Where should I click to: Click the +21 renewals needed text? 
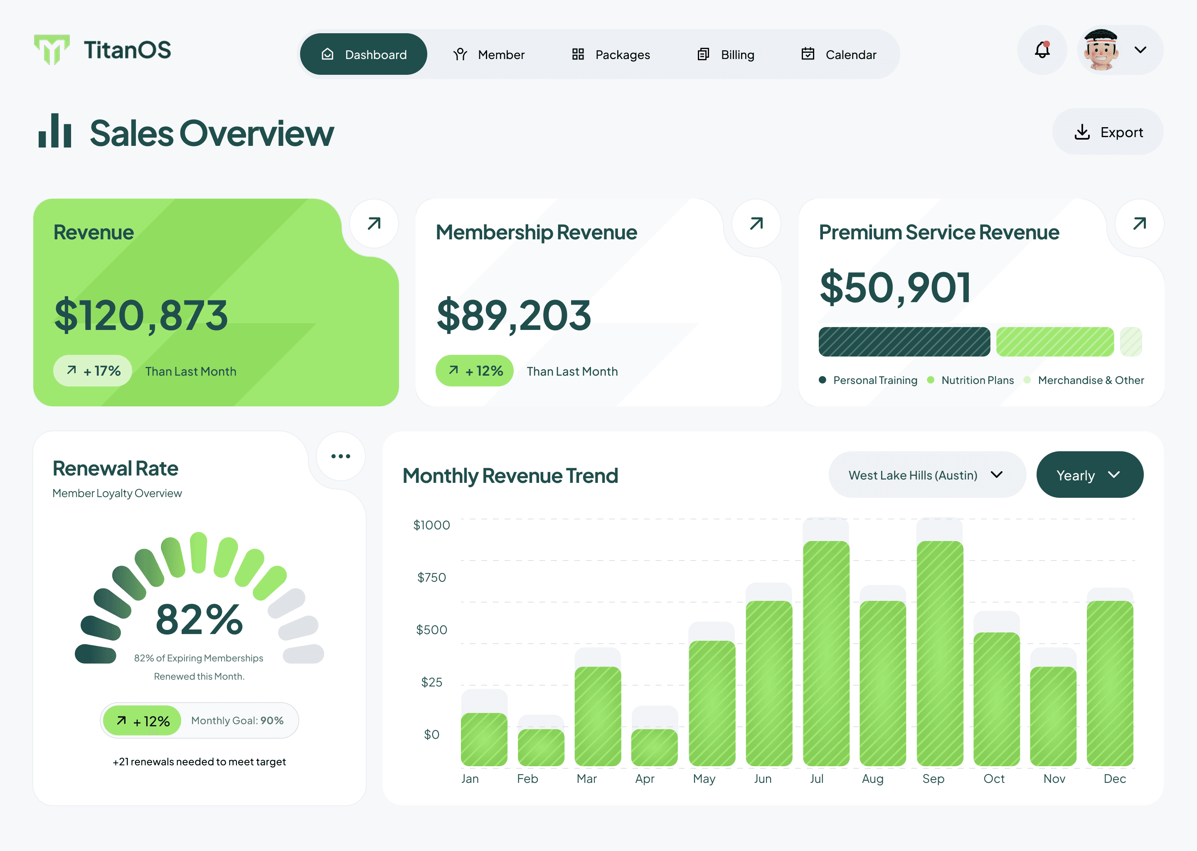[x=199, y=761]
